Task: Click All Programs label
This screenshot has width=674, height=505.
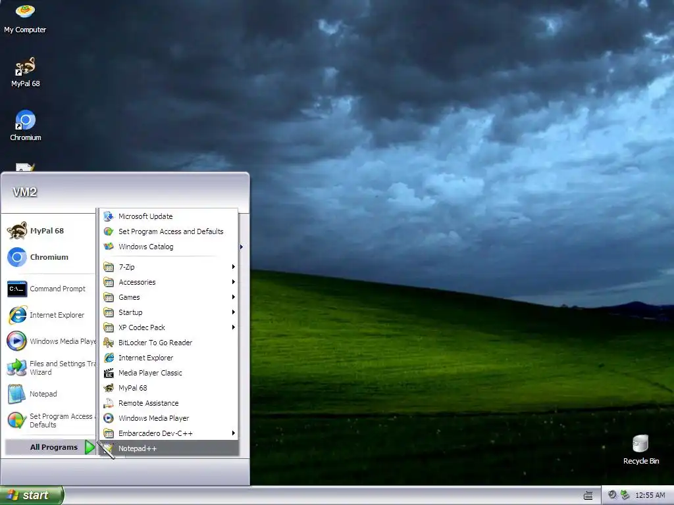Action: (x=54, y=447)
